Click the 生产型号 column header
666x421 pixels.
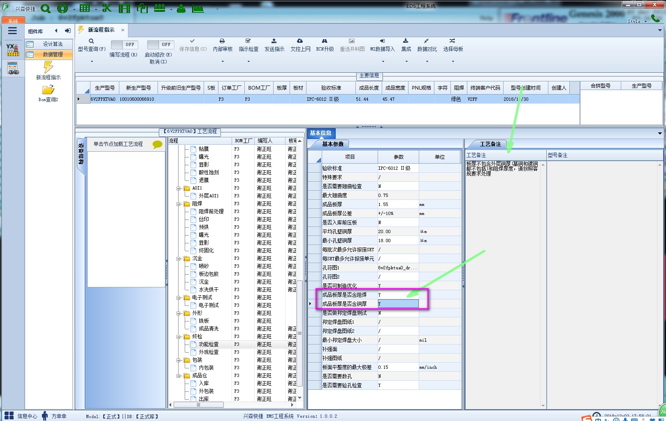coord(104,88)
